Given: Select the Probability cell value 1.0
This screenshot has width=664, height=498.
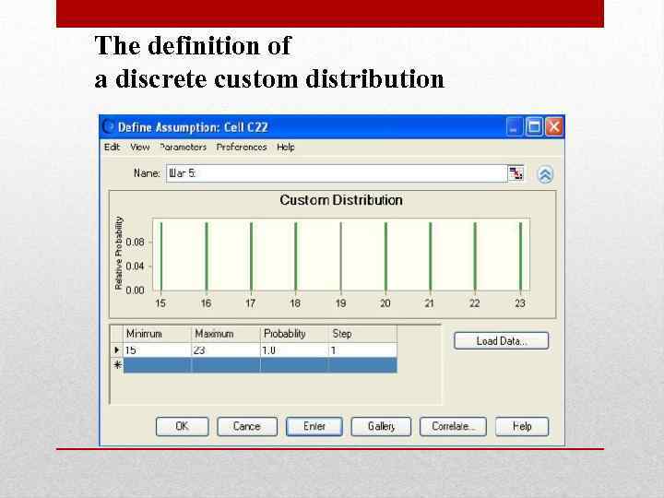Looking at the screenshot, I should [x=294, y=350].
